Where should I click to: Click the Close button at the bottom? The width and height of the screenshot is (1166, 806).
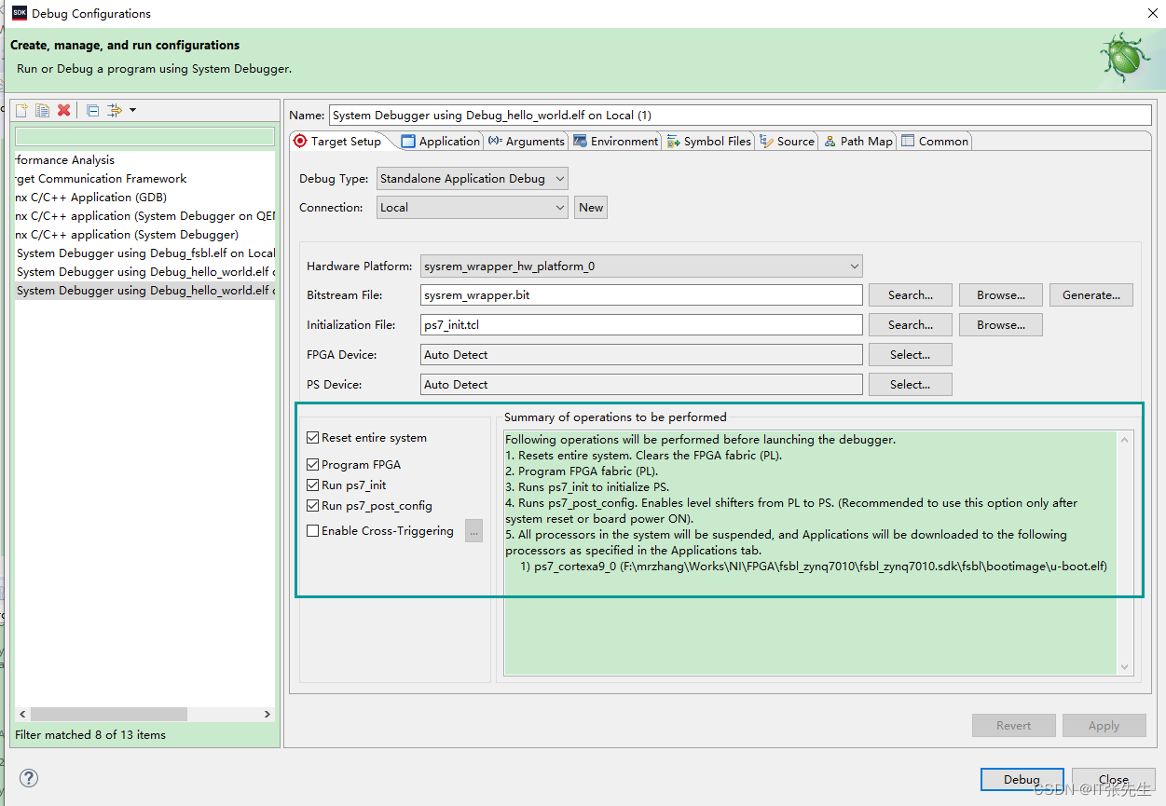[x=1114, y=780]
